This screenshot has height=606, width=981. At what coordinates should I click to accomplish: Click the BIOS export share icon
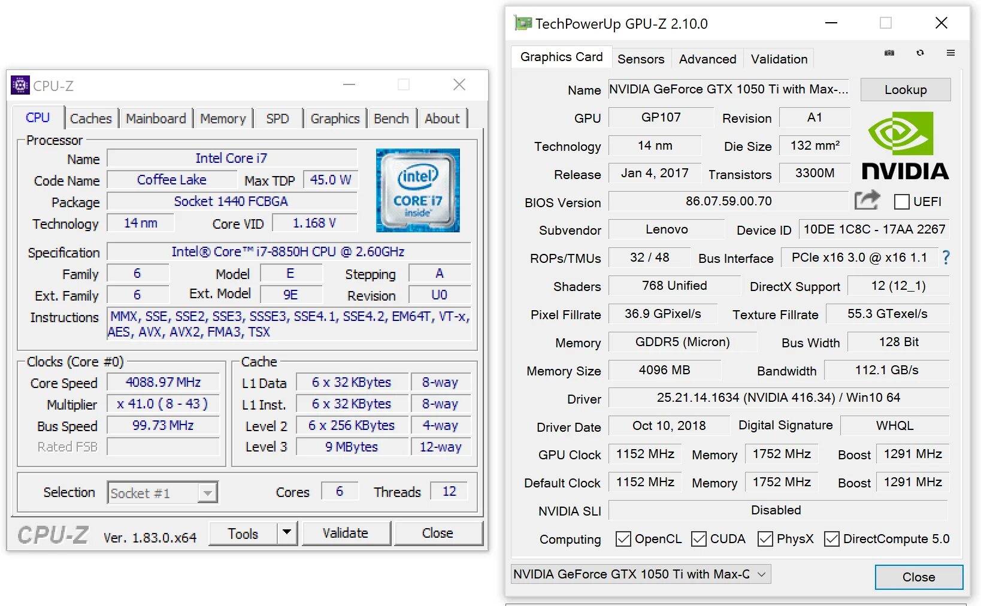867,200
